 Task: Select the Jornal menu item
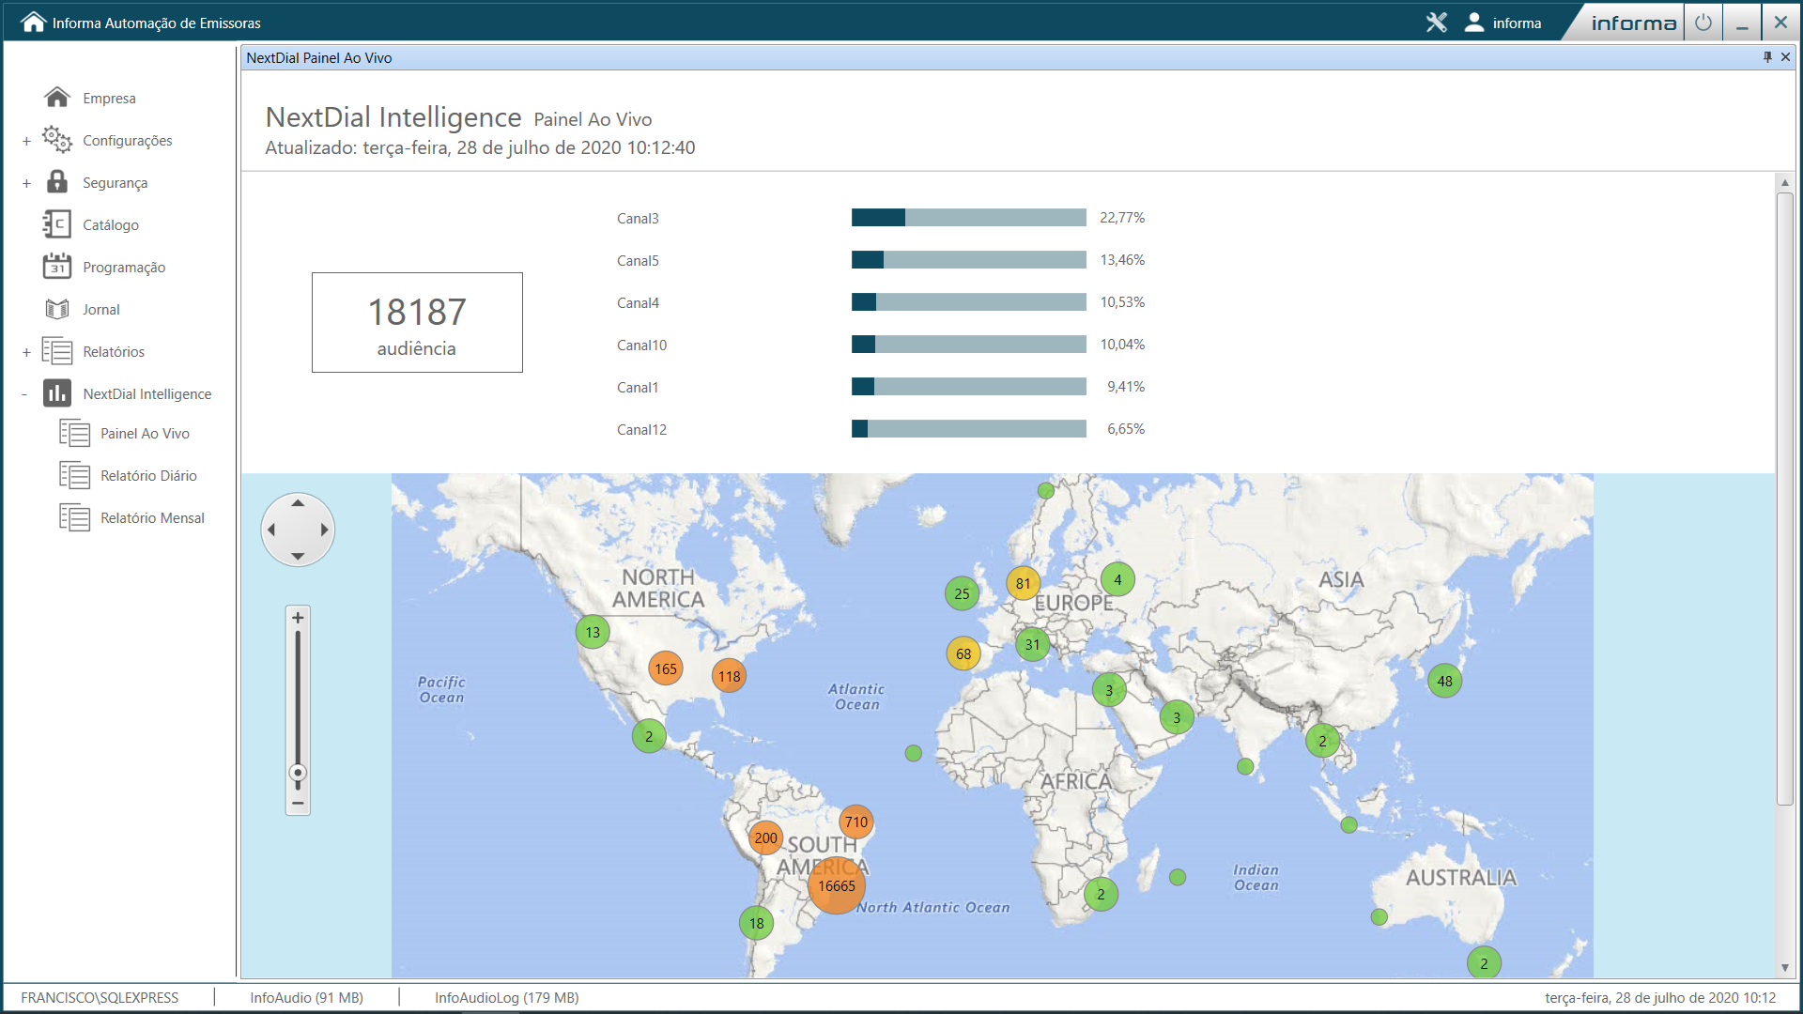point(101,309)
